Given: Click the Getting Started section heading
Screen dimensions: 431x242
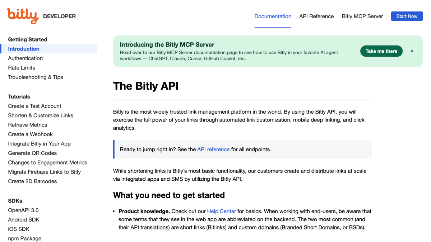Looking at the screenshot, I should 28,39.
